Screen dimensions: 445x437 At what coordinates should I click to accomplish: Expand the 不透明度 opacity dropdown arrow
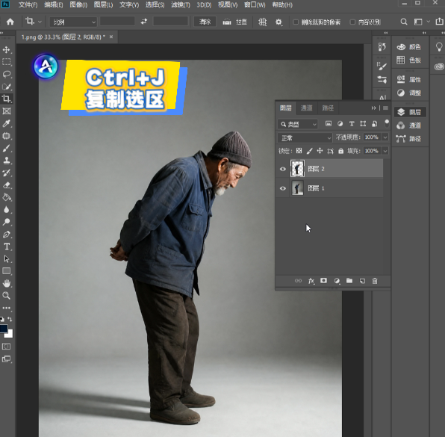click(385, 137)
